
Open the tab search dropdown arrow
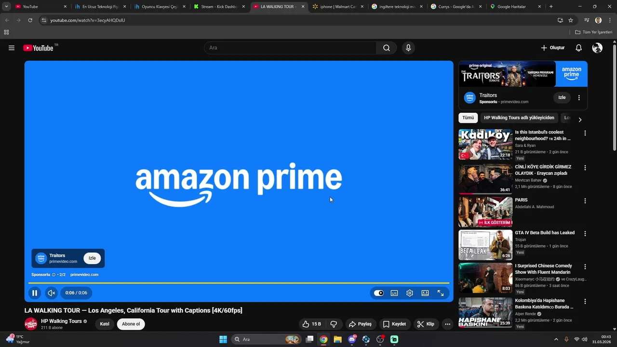click(6, 7)
